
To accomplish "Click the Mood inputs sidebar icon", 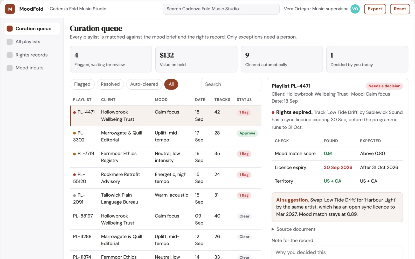I will (x=10, y=68).
